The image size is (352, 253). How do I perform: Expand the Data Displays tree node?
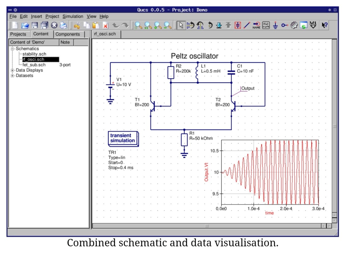pos(12,70)
